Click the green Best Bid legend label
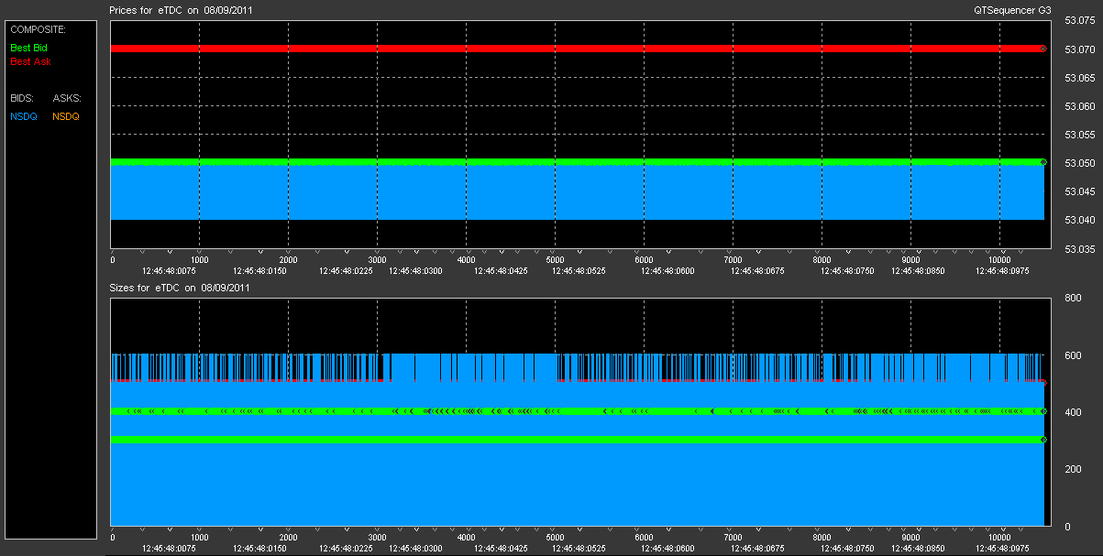1103x556 pixels. click(28, 47)
